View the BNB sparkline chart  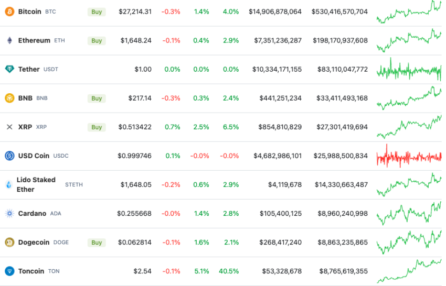pyautogui.click(x=409, y=98)
